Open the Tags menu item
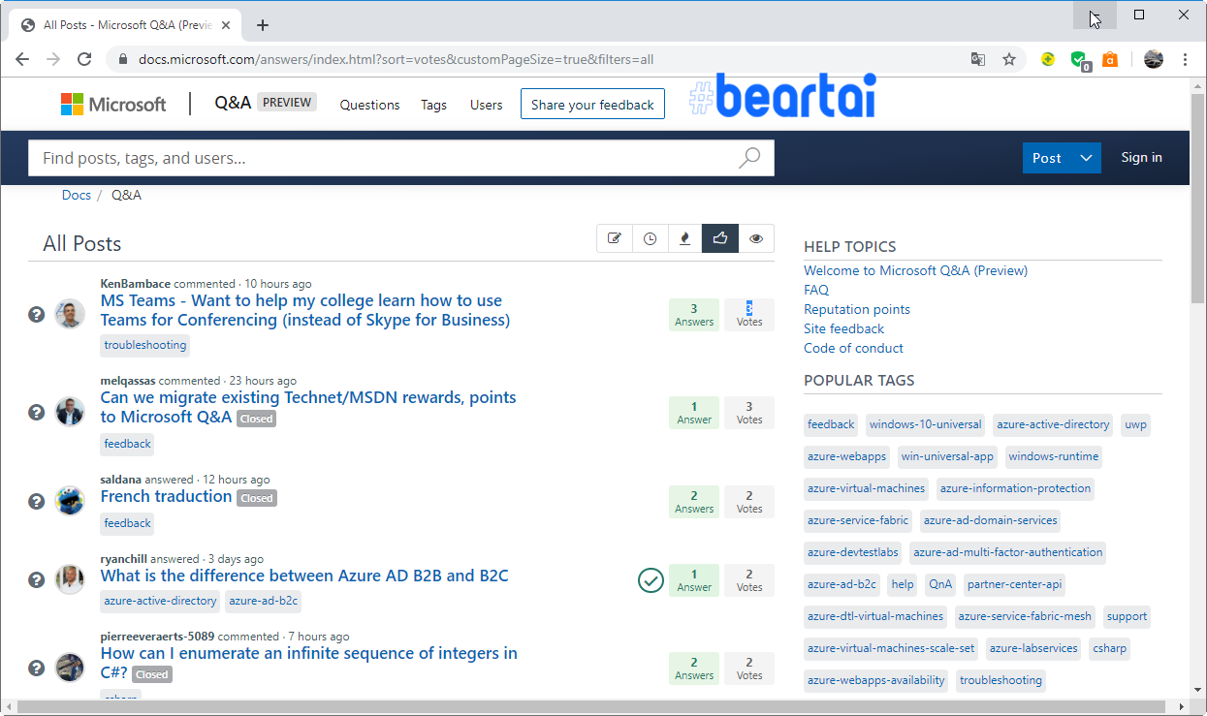Screen dimensions: 1207x716 pos(433,105)
